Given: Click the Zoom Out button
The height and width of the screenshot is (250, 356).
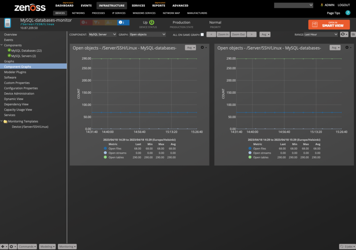Looking at the screenshot, I should (239, 35).
